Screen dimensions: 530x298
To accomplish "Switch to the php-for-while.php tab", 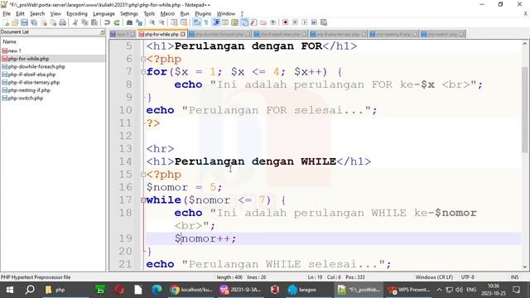I will [161, 34].
